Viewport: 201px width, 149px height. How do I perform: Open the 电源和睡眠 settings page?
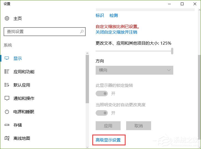click(24, 112)
